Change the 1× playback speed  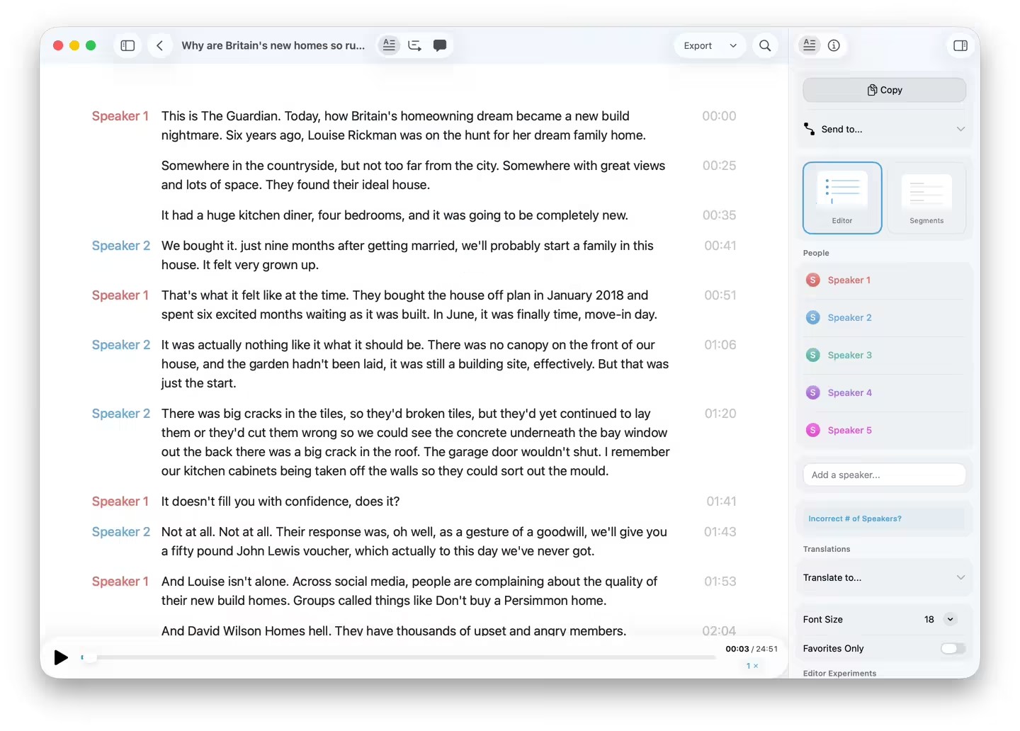(752, 666)
